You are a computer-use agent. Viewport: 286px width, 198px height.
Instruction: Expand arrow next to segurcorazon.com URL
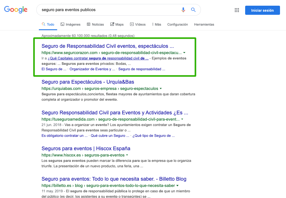pos(184,53)
